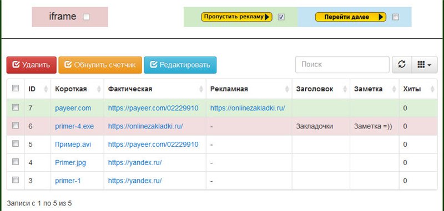
Task: Sort by the Фактическая column arrows
Action: point(201,89)
